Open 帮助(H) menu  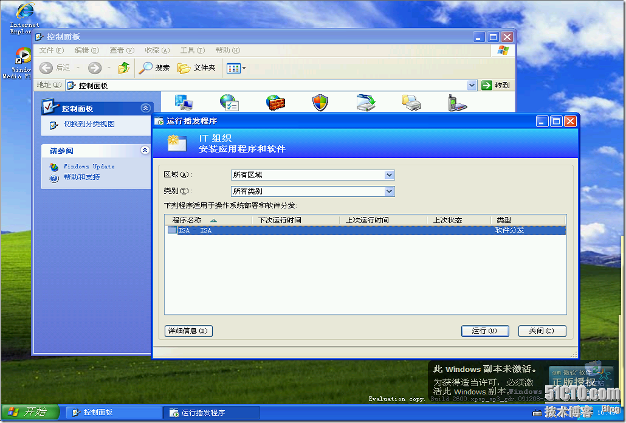tap(227, 50)
